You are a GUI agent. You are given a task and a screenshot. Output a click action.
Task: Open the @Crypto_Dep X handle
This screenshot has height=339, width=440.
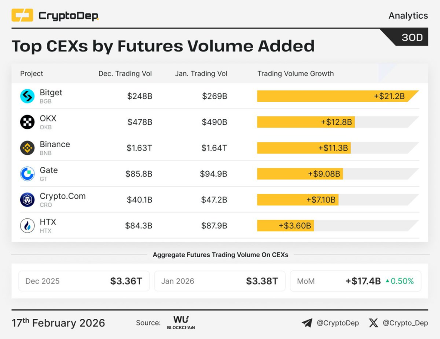point(405,323)
